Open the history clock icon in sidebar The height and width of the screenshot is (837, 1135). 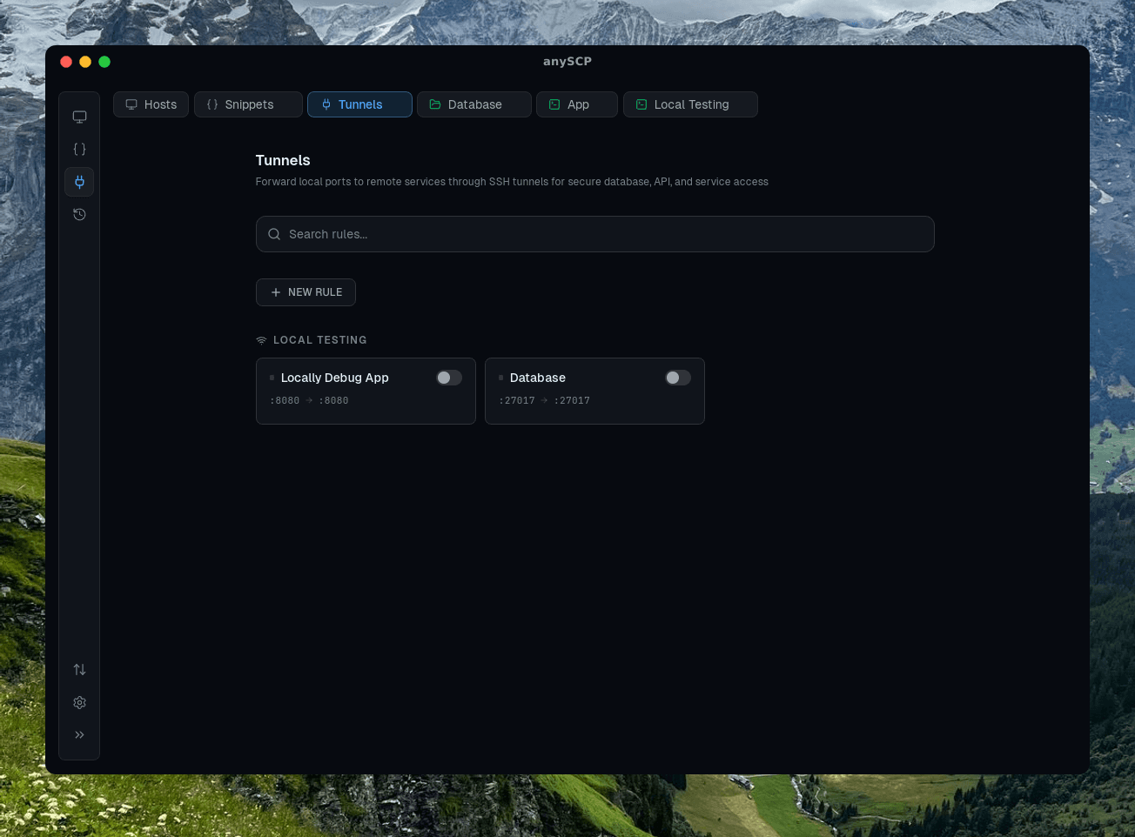click(79, 215)
